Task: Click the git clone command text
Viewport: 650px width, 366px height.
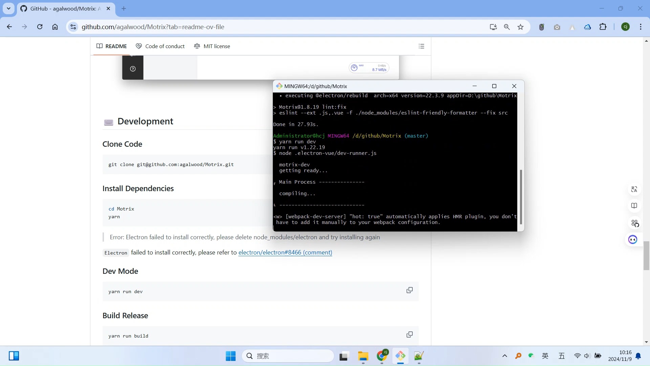Action: (x=171, y=164)
